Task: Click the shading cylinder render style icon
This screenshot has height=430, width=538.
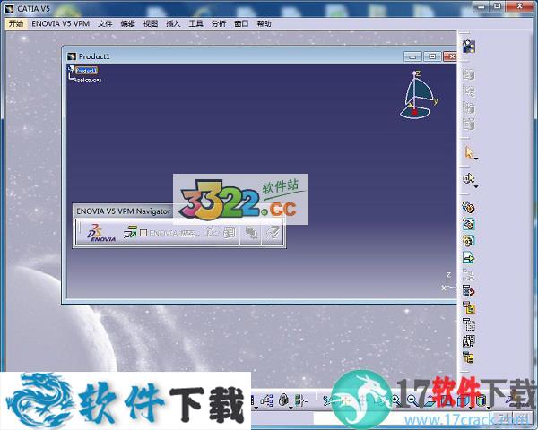Action: (x=482, y=400)
